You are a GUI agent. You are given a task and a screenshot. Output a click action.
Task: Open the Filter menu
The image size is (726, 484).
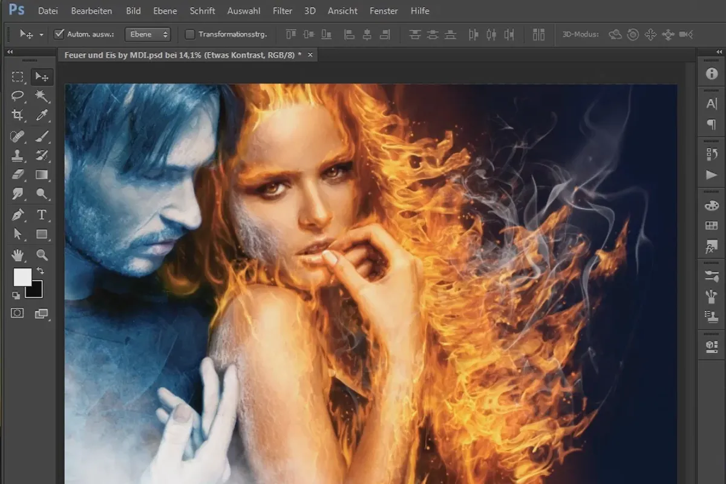[x=283, y=11]
